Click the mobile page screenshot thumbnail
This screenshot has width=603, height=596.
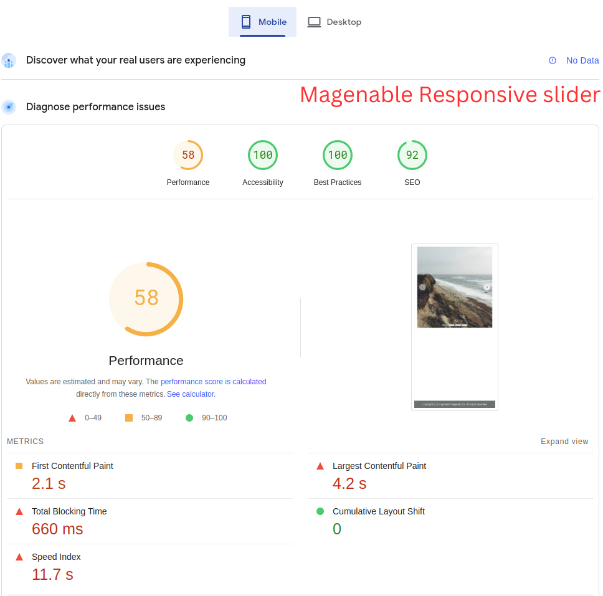tap(455, 327)
